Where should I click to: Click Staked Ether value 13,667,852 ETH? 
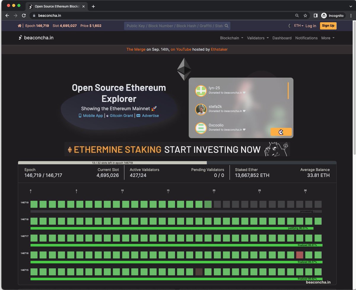[252, 175]
